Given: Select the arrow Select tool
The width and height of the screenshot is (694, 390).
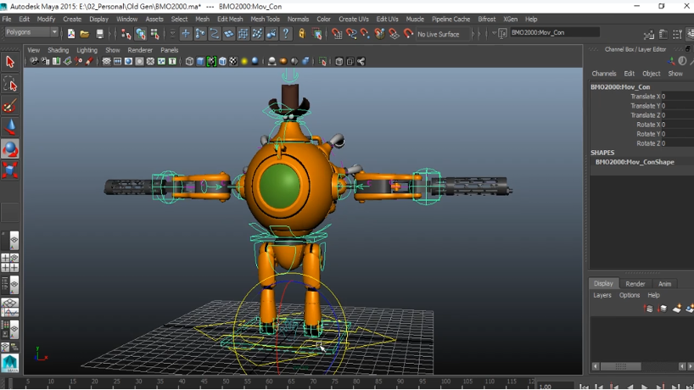Looking at the screenshot, I should click(10, 62).
